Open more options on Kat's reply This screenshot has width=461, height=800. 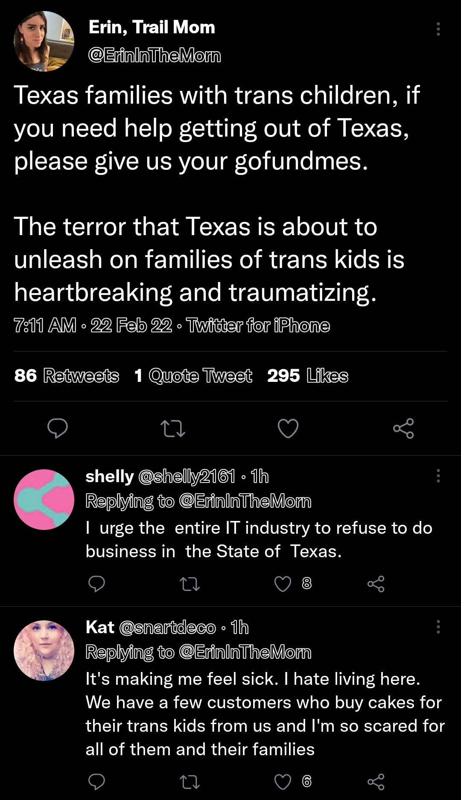click(x=438, y=627)
